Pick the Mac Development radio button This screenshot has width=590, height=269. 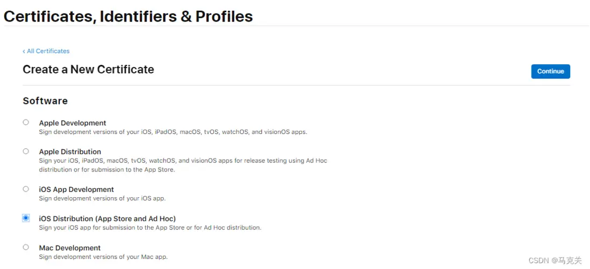[26, 247]
